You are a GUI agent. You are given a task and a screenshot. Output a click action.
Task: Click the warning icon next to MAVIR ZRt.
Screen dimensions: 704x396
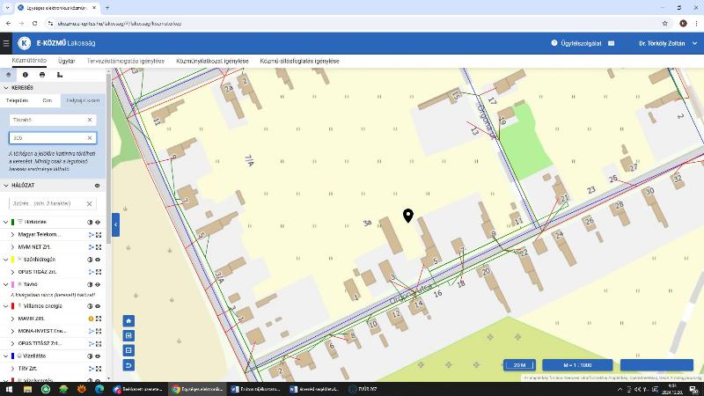(91, 319)
